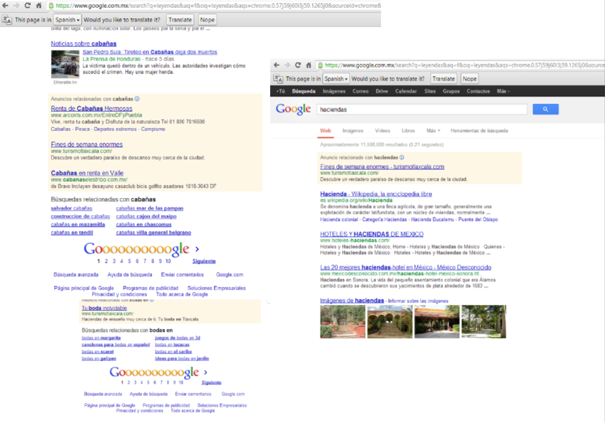Open Grupos in the black Google bar
The width and height of the screenshot is (605, 425).
451,91
